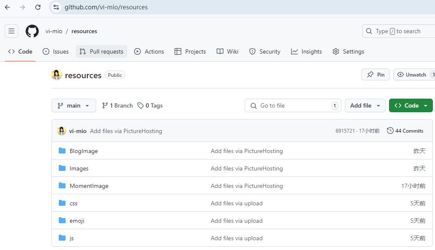435x250 pixels.
Task: Open the emoji folder
Action: tap(77, 221)
